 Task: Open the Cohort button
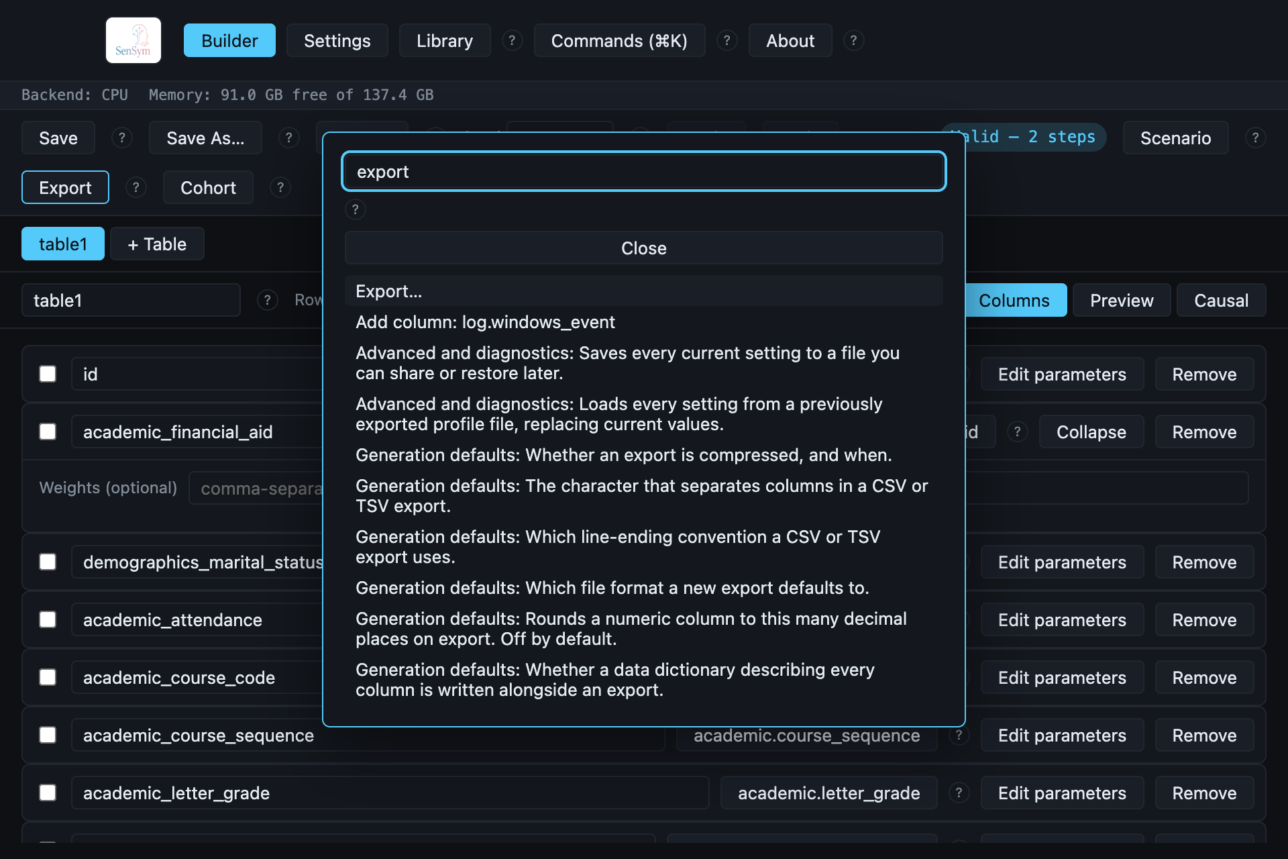(208, 187)
